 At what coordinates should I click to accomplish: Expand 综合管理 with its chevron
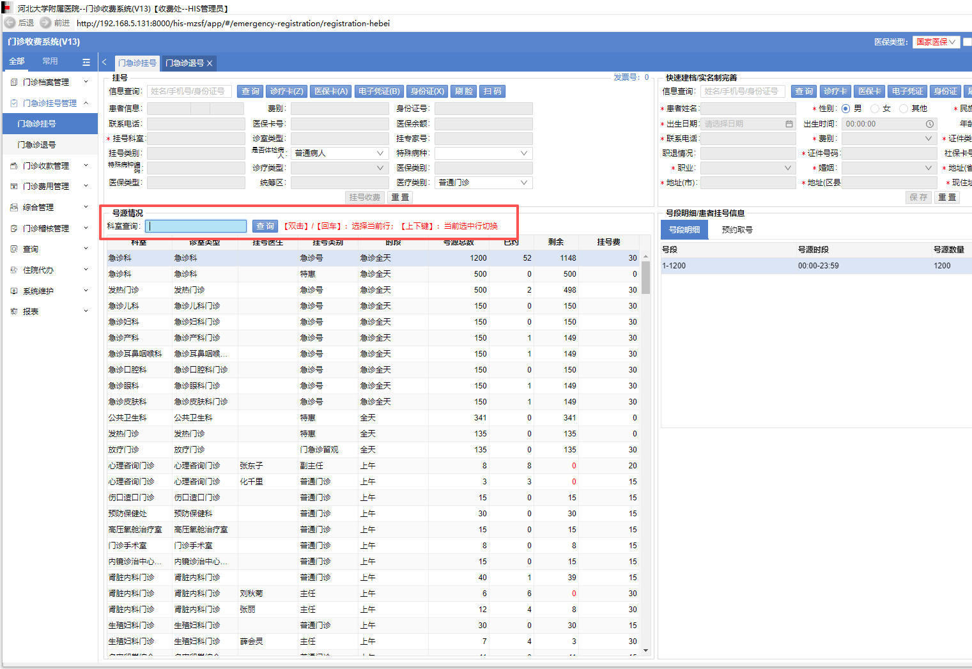86,207
